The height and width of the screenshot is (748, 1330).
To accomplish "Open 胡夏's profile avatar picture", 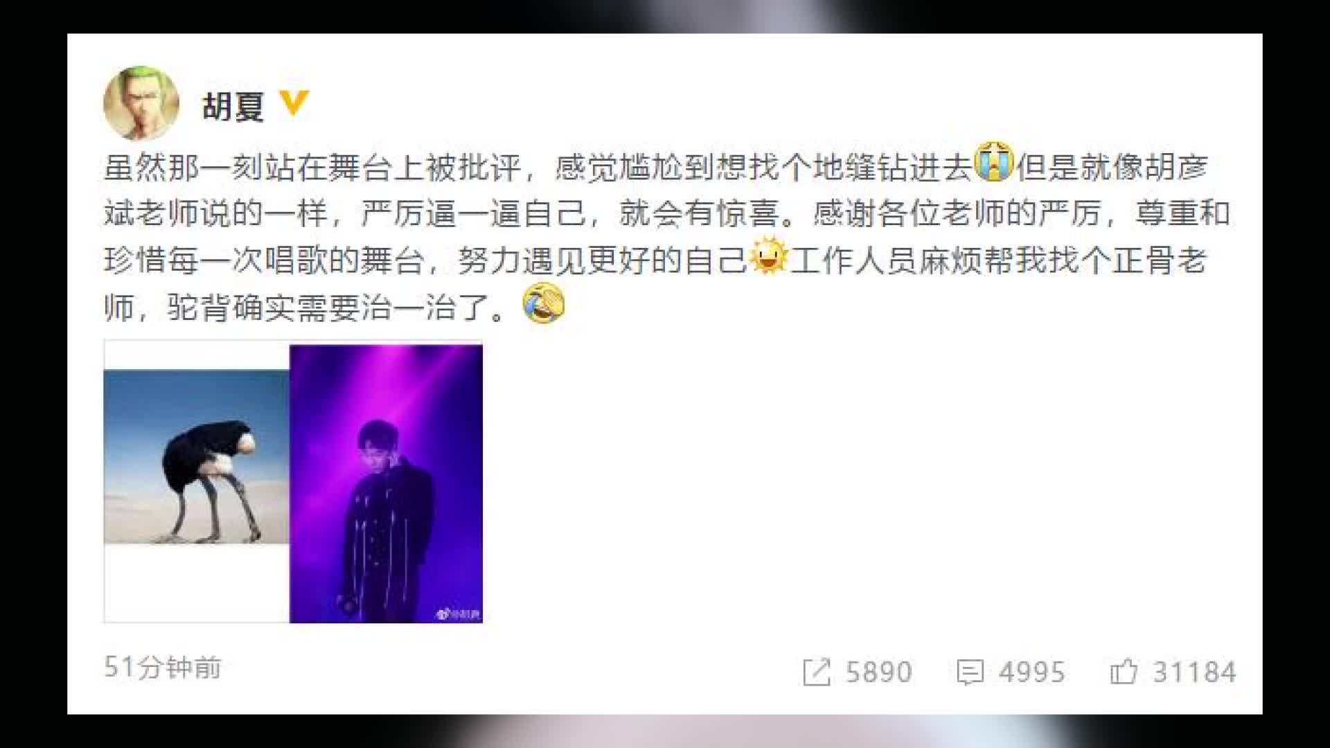I will 141,104.
